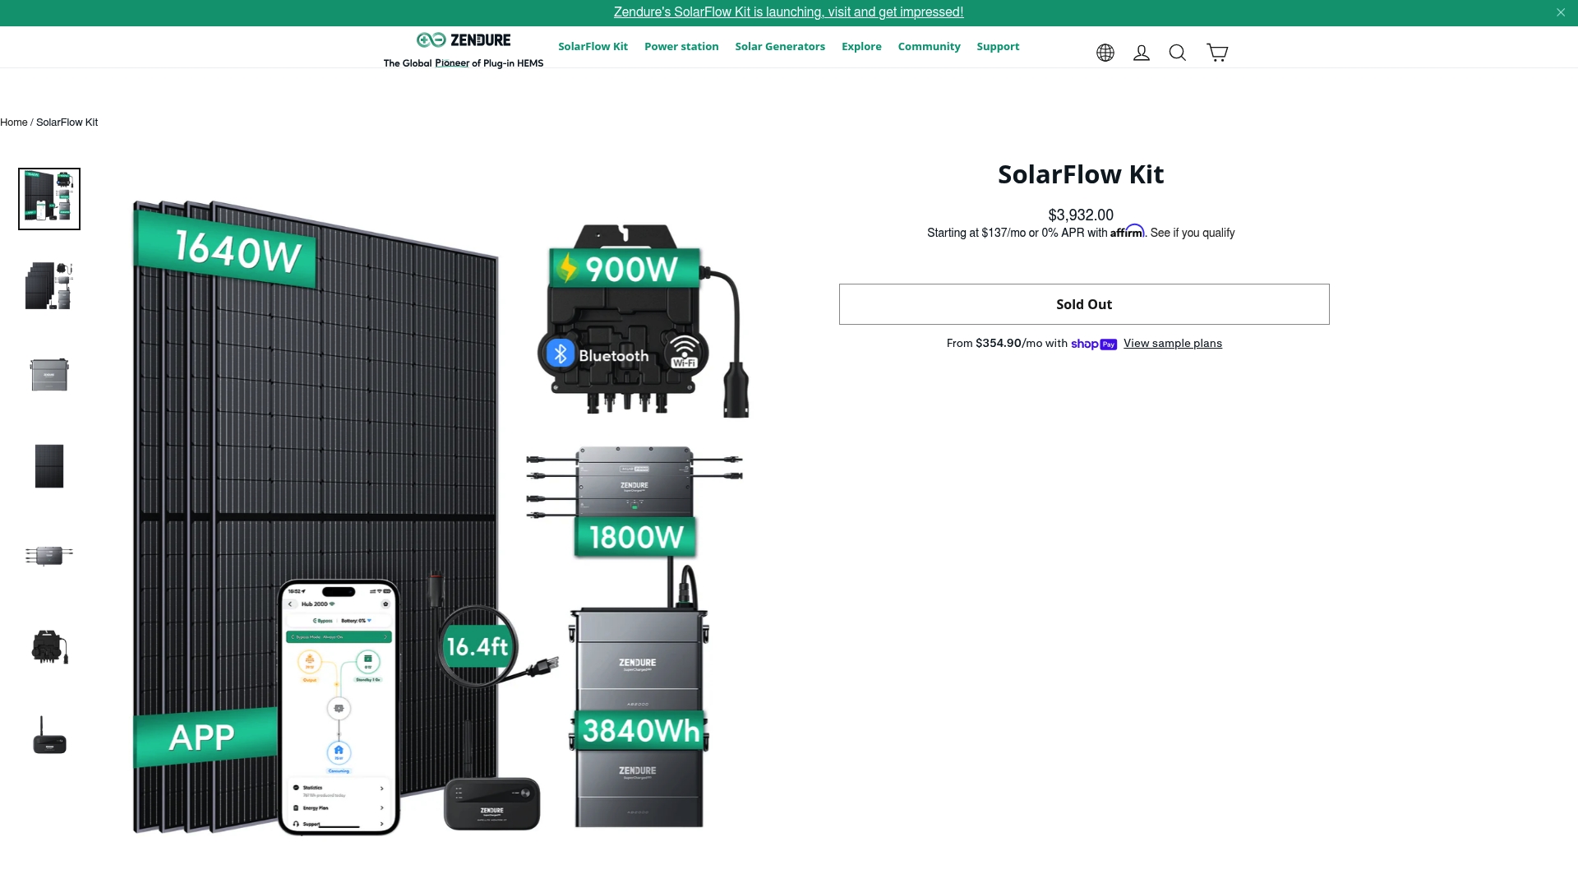Click the Affirm logo
The image size is (1578, 888).
[1128, 232]
